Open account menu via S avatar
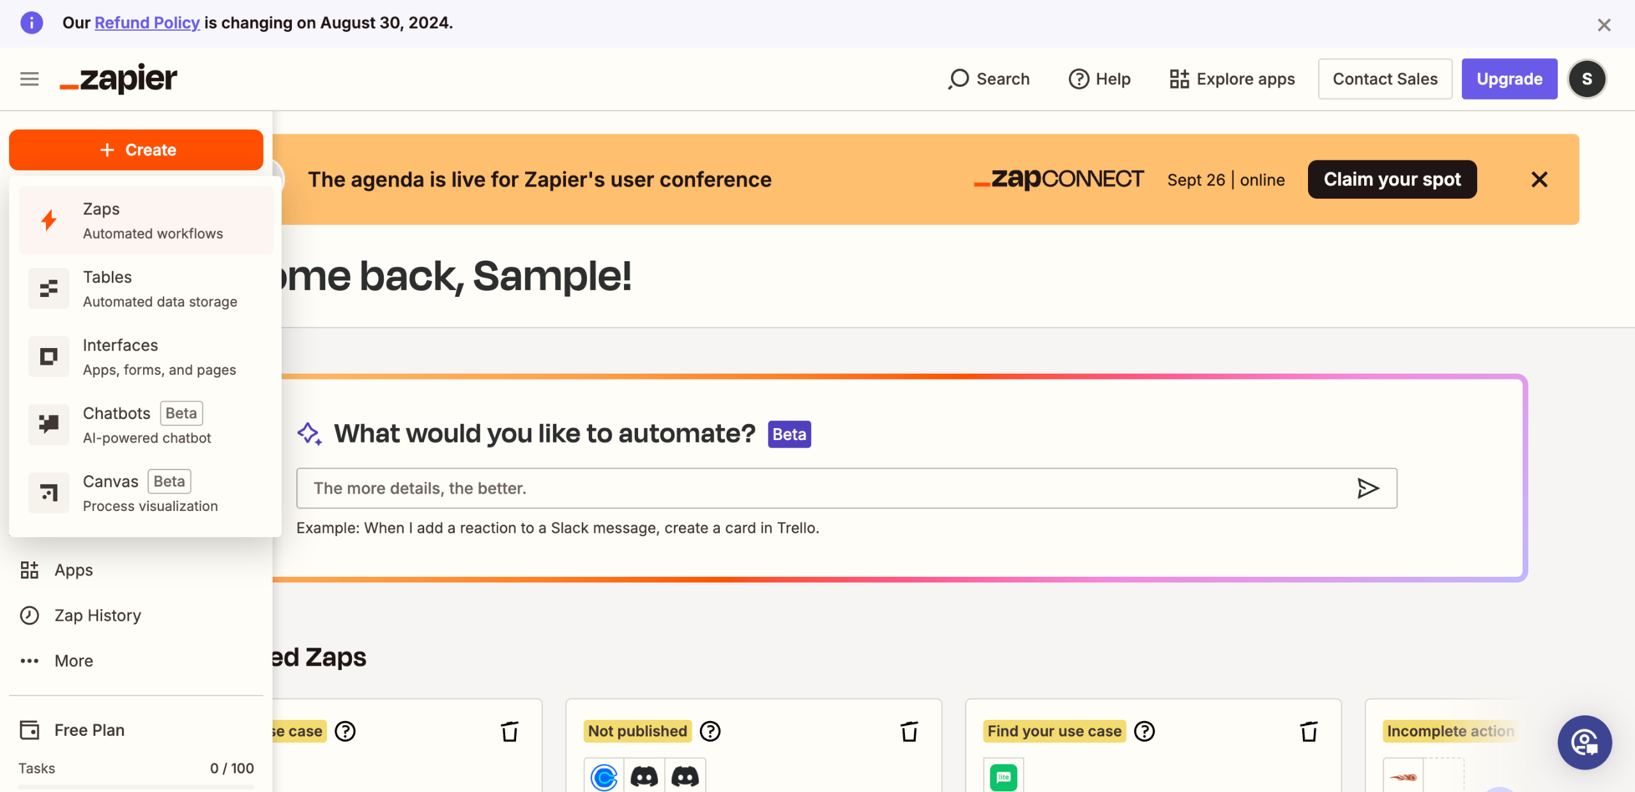 pyautogui.click(x=1587, y=79)
